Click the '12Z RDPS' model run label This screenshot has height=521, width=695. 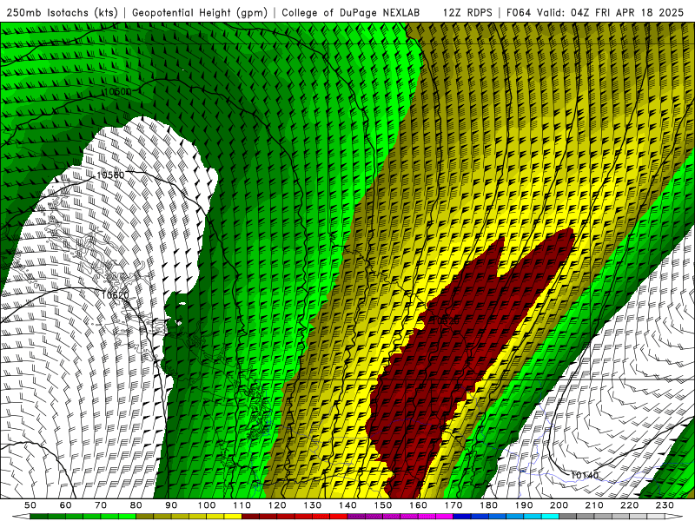[467, 13]
